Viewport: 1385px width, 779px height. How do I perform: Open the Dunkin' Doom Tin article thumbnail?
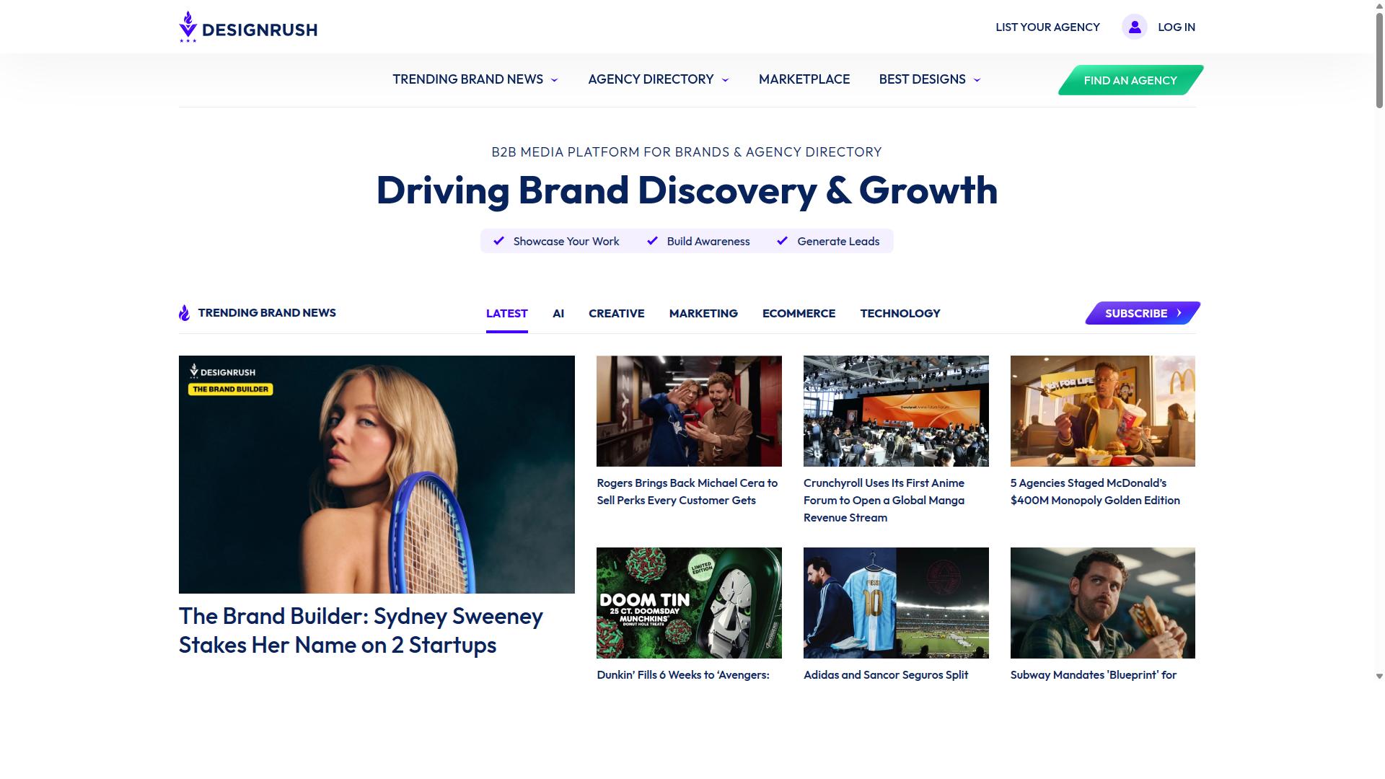[x=689, y=603]
